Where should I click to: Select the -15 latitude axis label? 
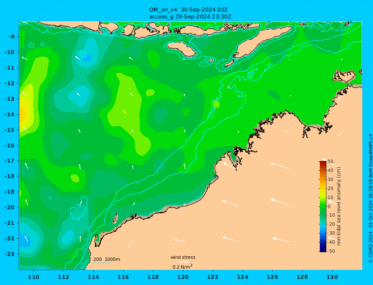point(10,130)
